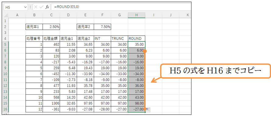This screenshot has height=116, width=271.
Task: Select column A header
Action: (x=17, y=15)
